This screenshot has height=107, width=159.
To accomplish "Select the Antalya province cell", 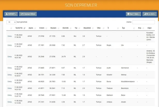I will 109,102.
